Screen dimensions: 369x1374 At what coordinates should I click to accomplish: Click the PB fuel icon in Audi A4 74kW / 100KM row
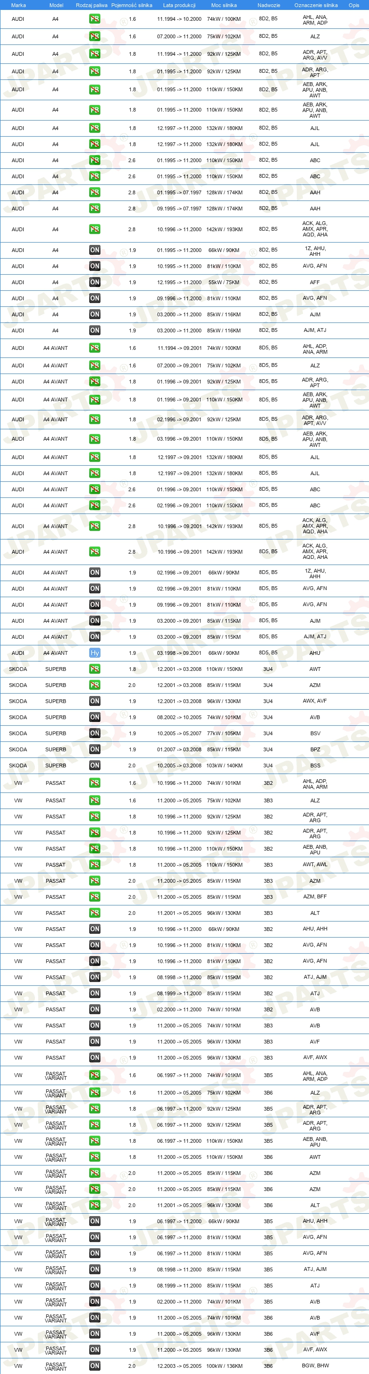[95, 18]
